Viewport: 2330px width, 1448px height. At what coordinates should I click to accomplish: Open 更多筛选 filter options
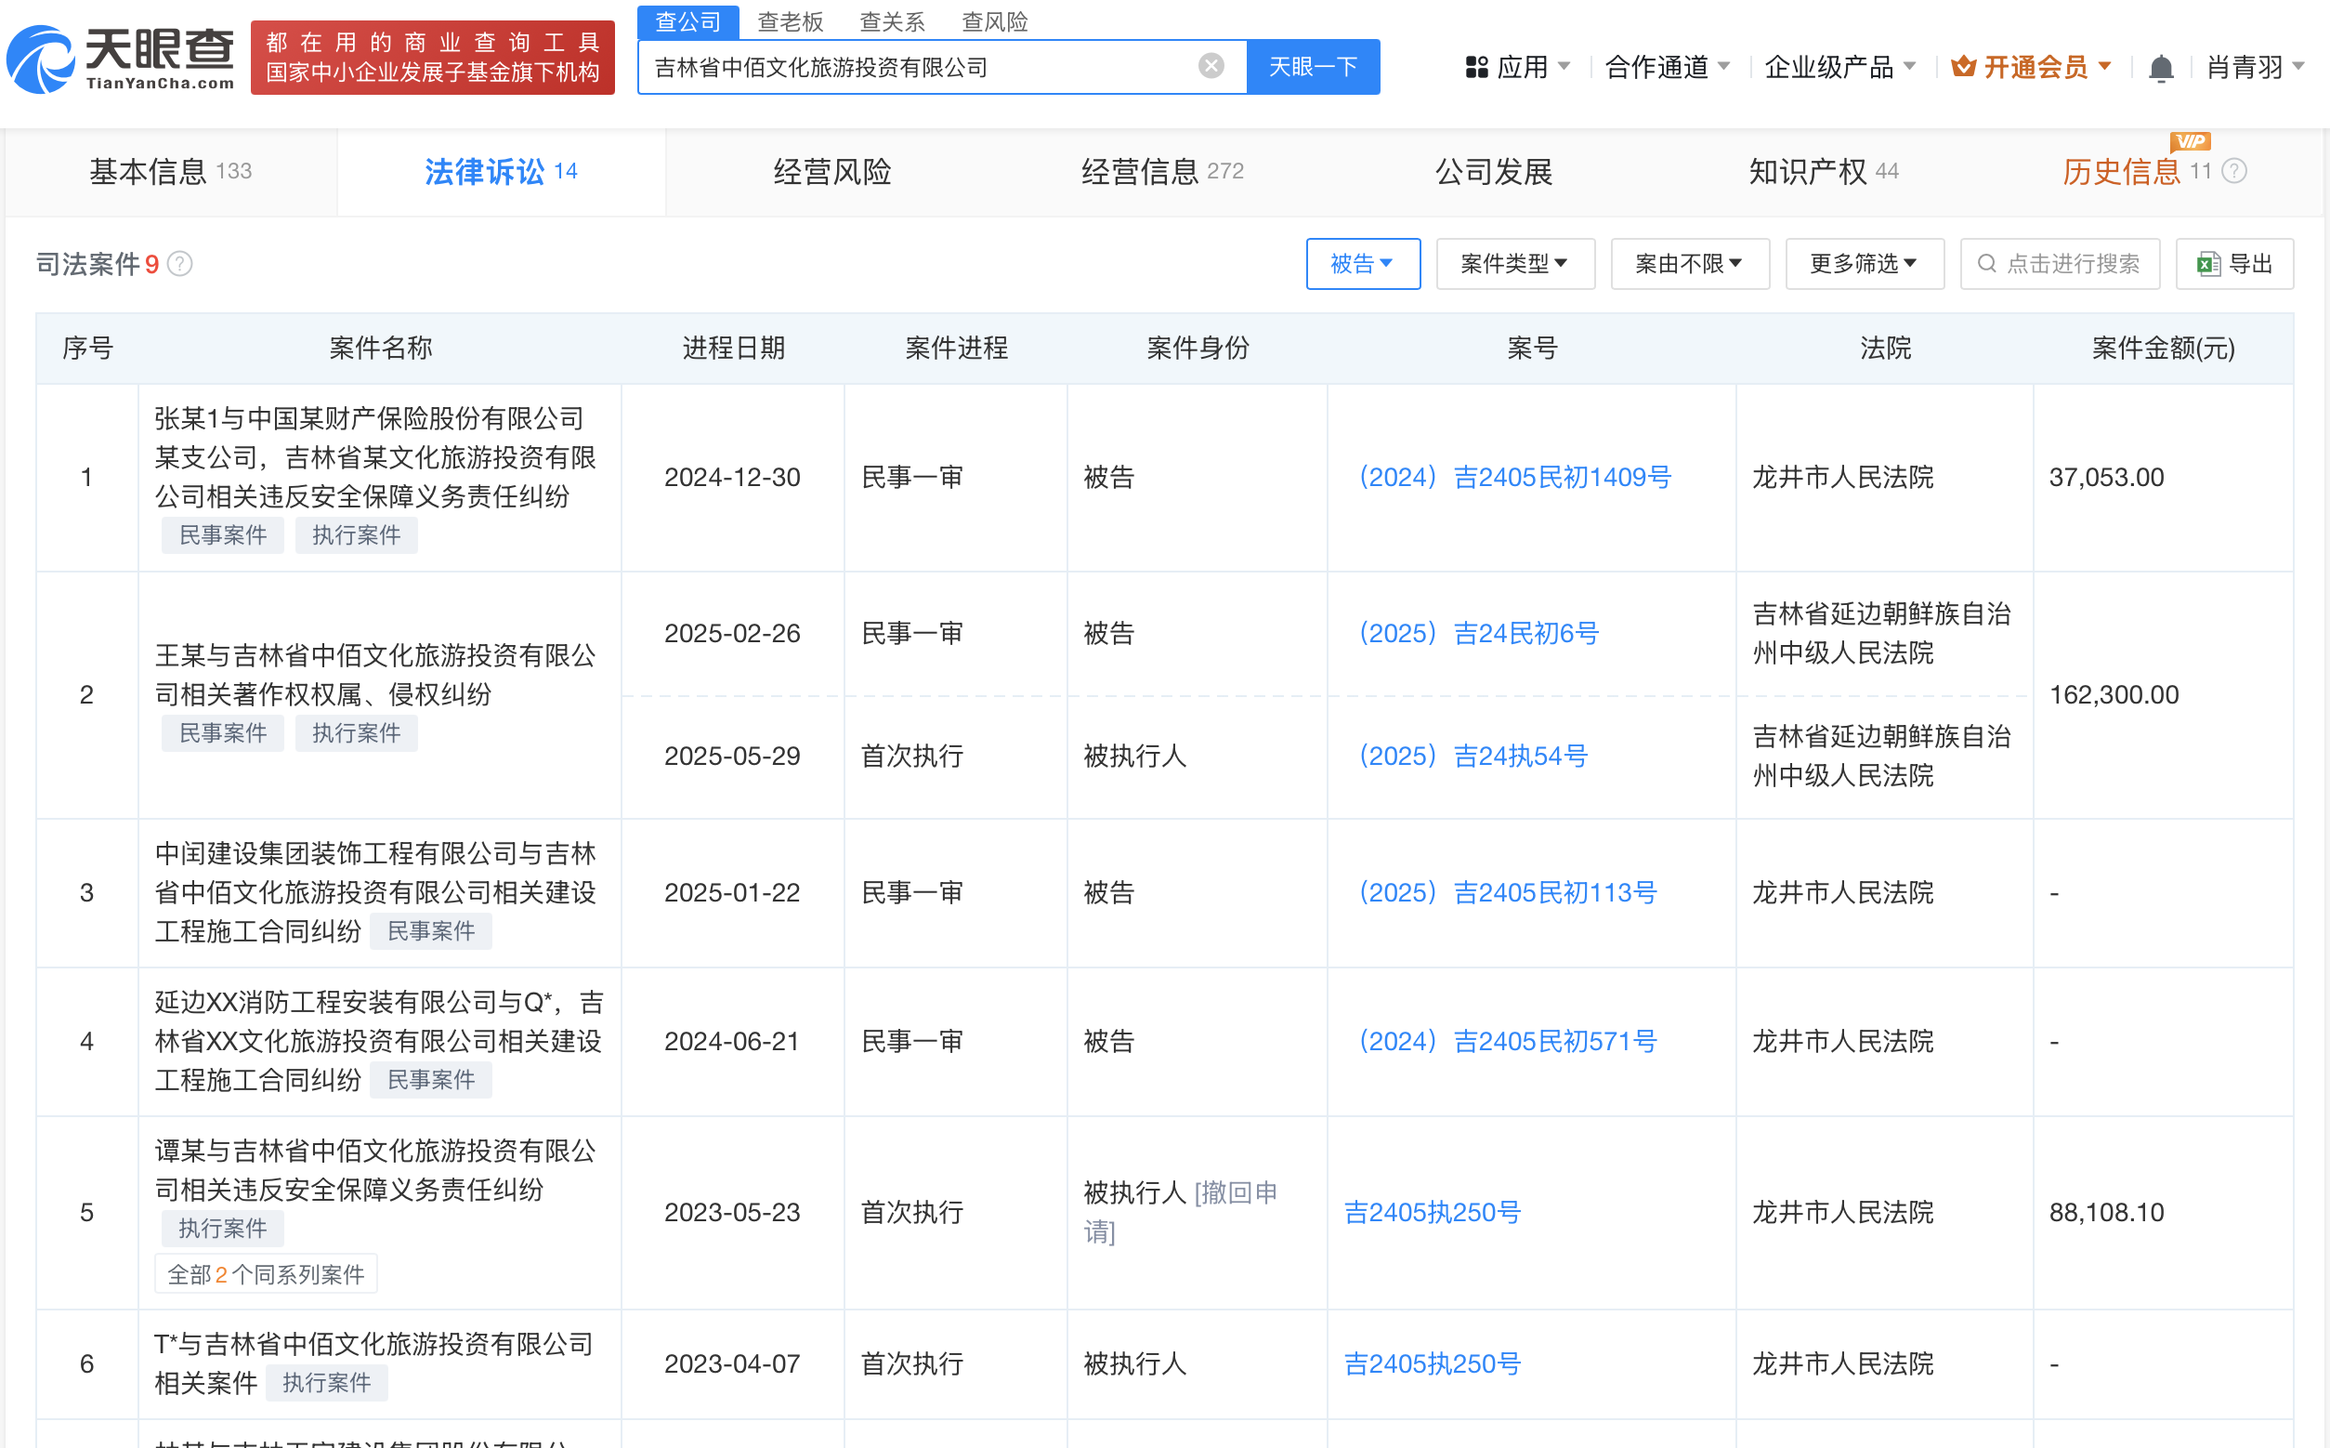pos(1863,264)
